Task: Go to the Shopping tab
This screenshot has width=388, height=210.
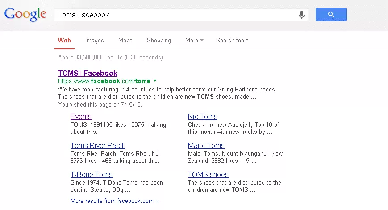Action: tap(159, 40)
